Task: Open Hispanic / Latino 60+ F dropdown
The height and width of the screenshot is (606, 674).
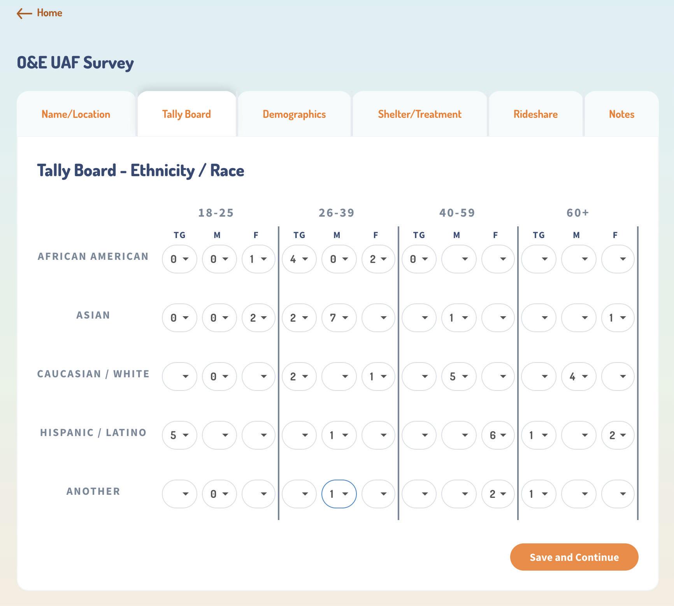Action: click(618, 435)
